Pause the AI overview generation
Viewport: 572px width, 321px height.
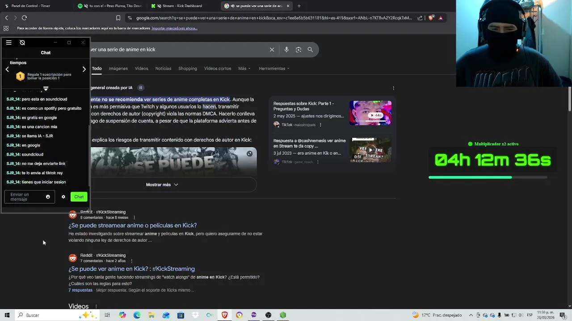pos(140,88)
